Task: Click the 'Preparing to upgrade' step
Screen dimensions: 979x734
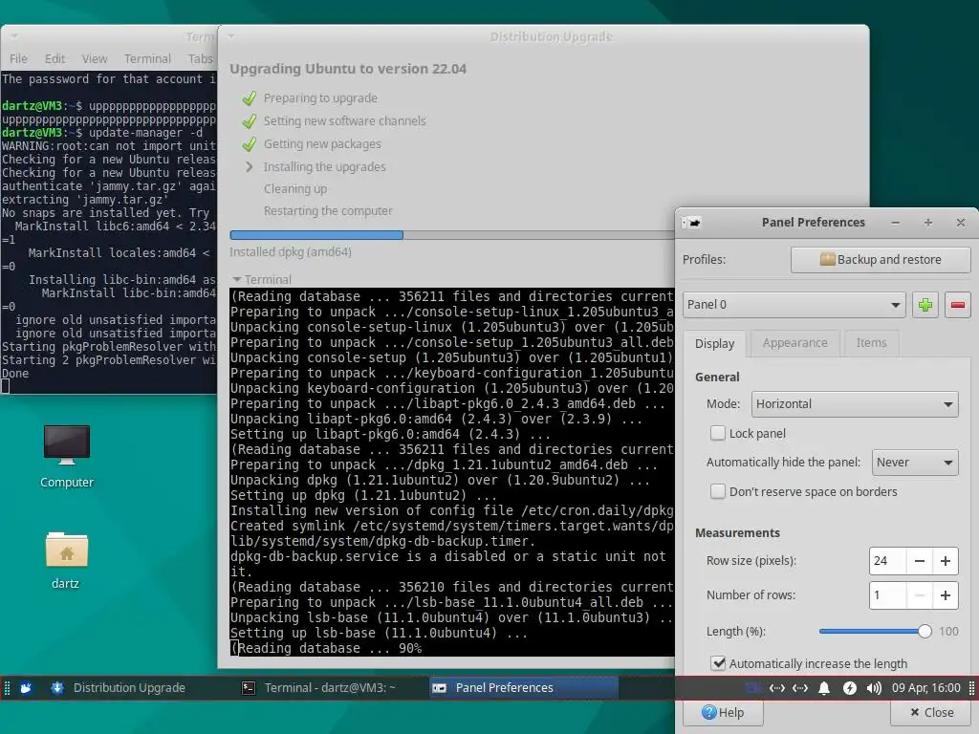Action: coord(320,98)
